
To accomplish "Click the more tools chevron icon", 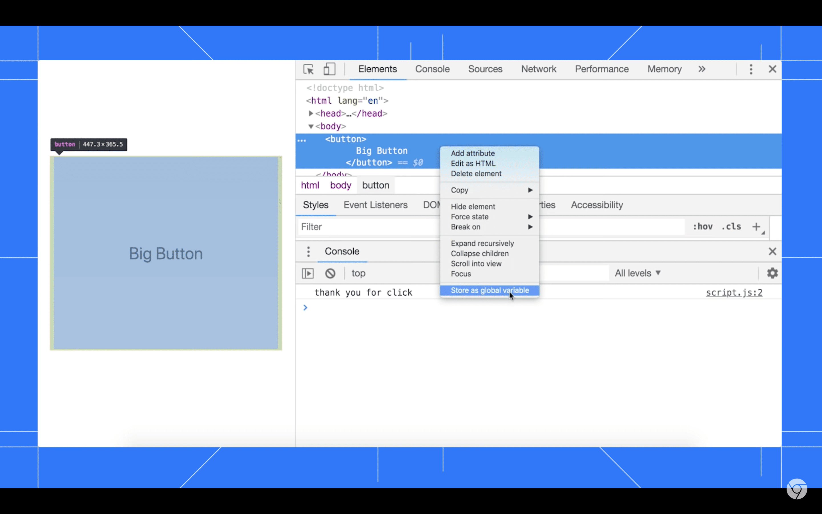I will tap(702, 69).
